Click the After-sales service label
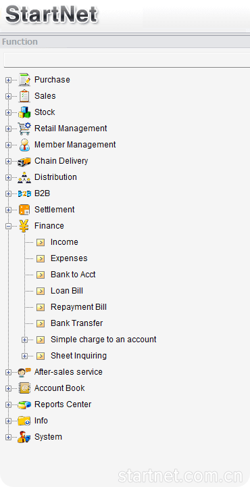 tap(68, 372)
